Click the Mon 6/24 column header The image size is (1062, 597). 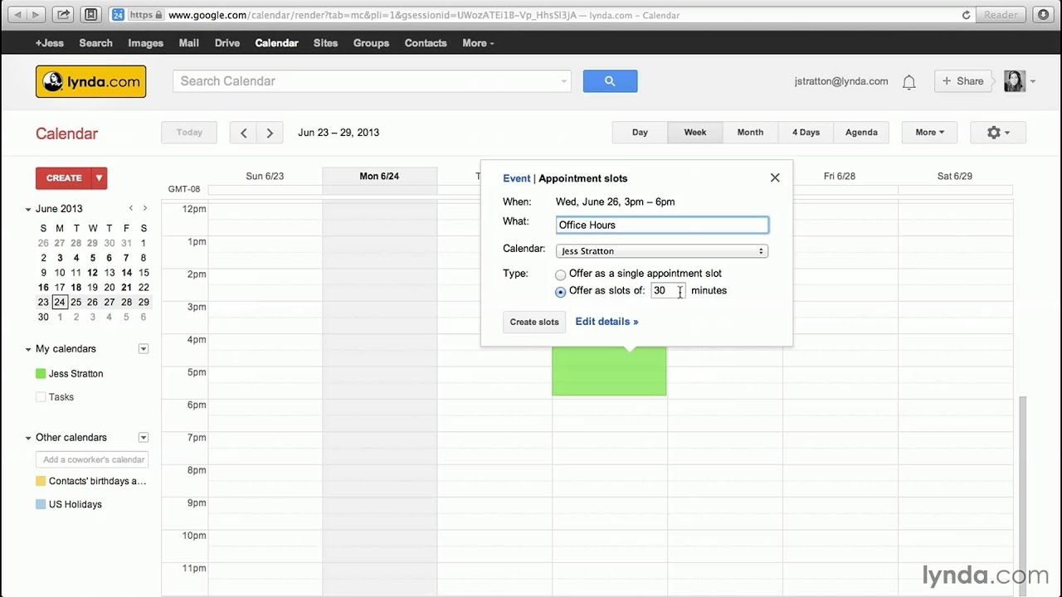click(379, 176)
